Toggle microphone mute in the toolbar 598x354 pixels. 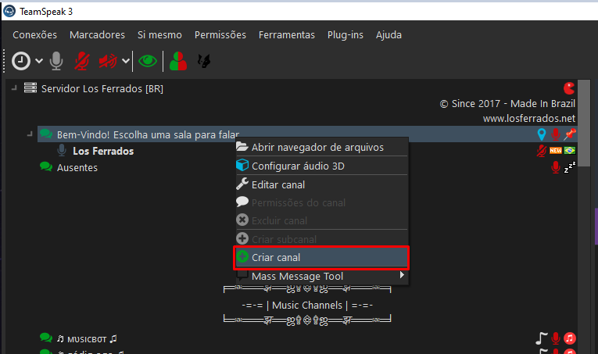pyautogui.click(x=81, y=60)
